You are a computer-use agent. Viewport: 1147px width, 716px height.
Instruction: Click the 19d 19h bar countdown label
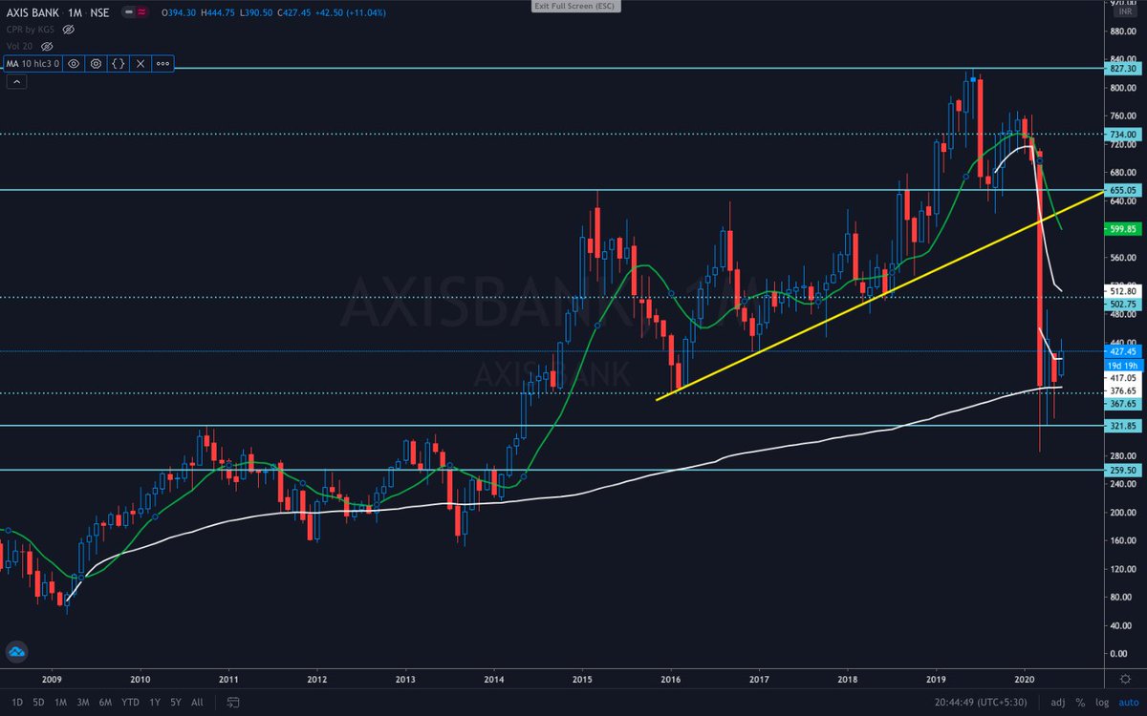(x=1124, y=365)
